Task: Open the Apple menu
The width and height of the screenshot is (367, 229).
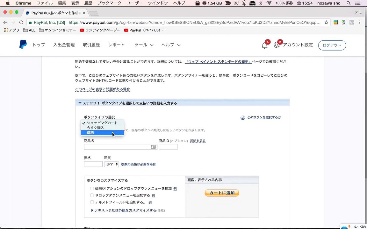Action: tap(8, 3)
